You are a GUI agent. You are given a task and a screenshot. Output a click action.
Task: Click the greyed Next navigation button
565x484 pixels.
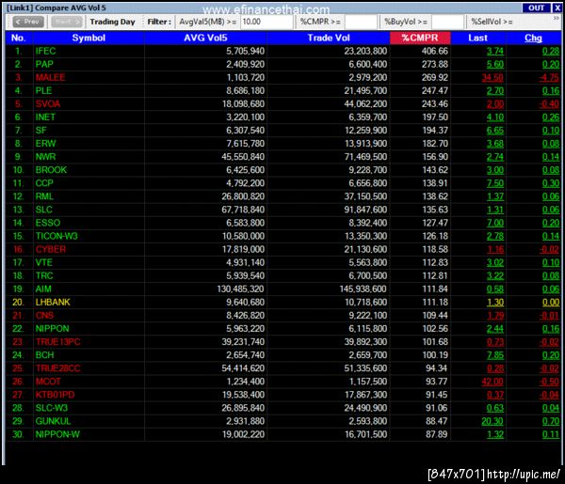click(67, 22)
